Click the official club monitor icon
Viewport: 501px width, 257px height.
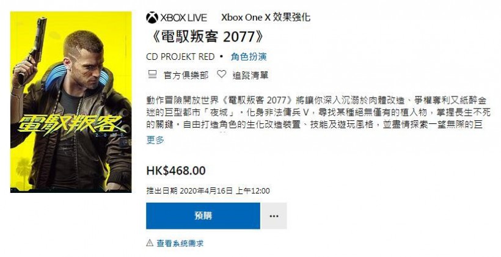pos(152,75)
